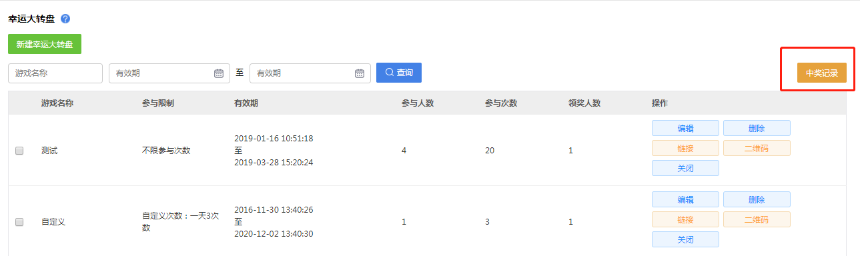
Task: Open calendar icon in first 有效期 field
Action: (219, 73)
